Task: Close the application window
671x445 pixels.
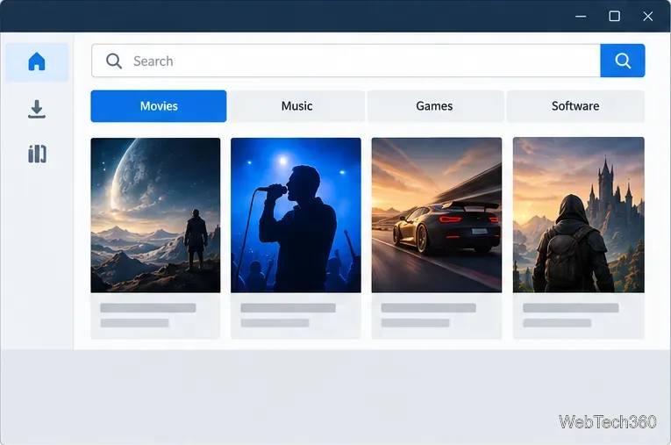Action: pyautogui.click(x=648, y=17)
